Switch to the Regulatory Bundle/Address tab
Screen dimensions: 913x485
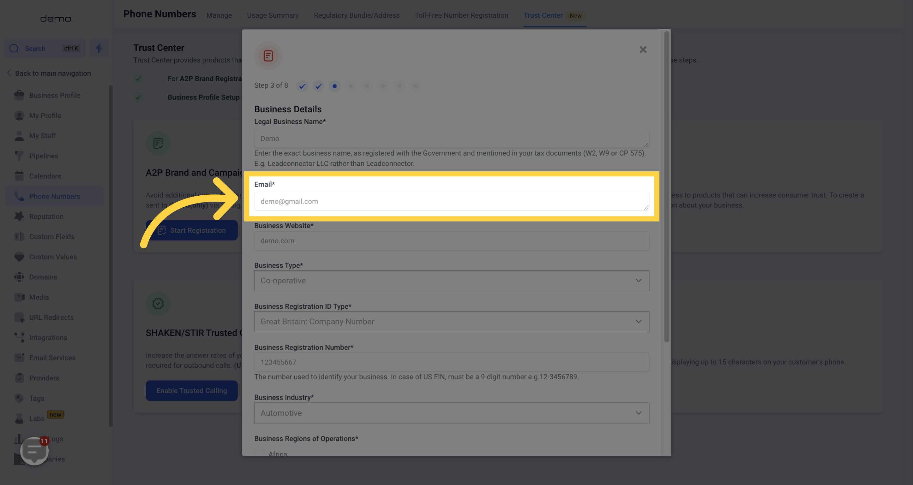click(x=357, y=15)
